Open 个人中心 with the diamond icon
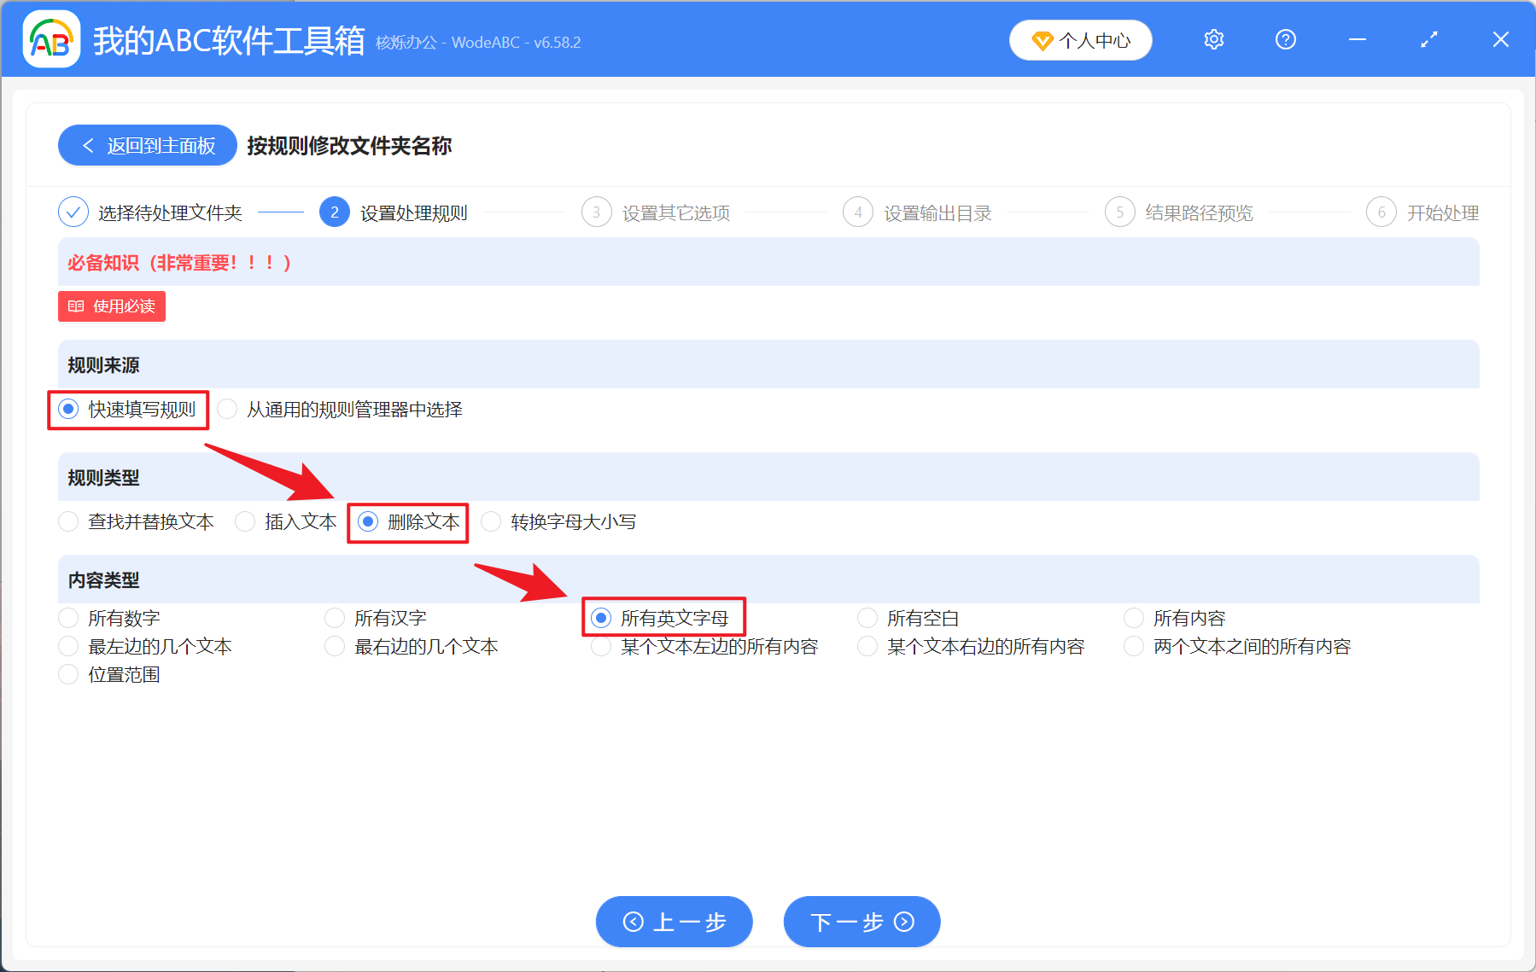The image size is (1536, 972). (x=1080, y=39)
